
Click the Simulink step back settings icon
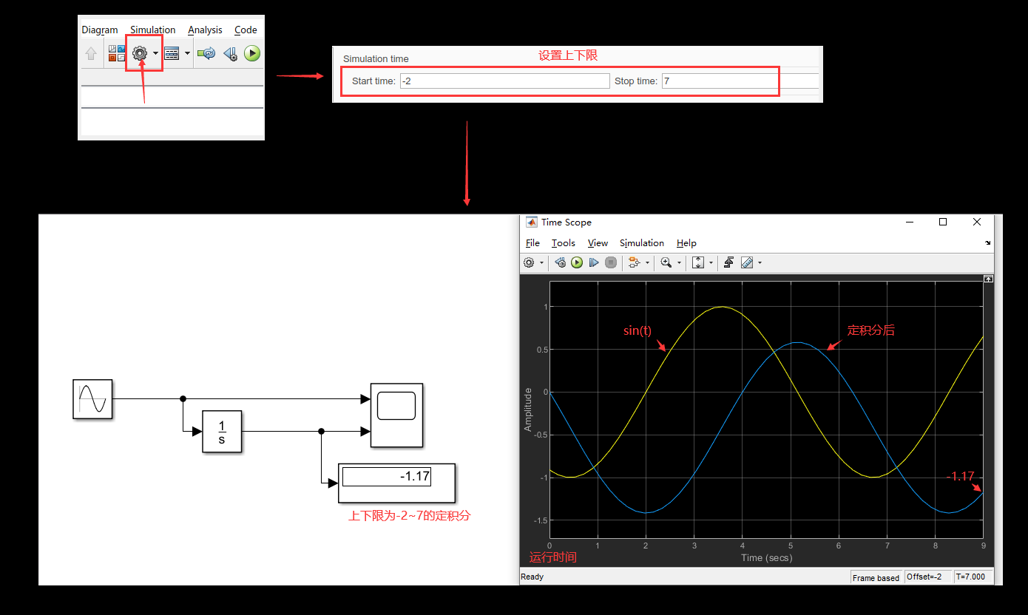click(x=230, y=53)
